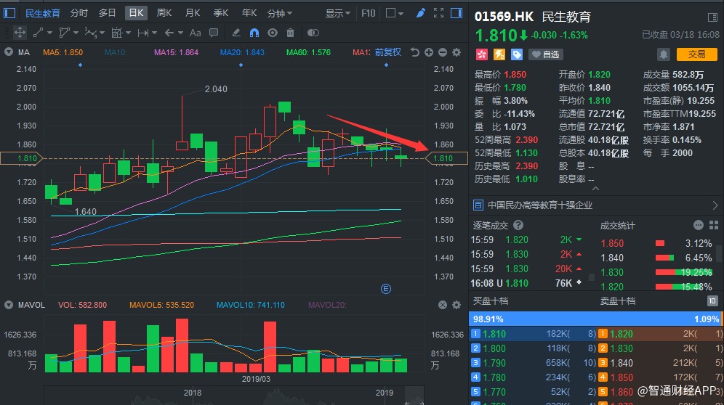Viewport: 724px width, 405px height.
Task: Expand the dashed square tool arrow
Action: point(129,33)
